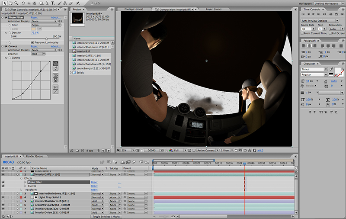Click the take snapshot camera icon in viewer

(x=162, y=150)
